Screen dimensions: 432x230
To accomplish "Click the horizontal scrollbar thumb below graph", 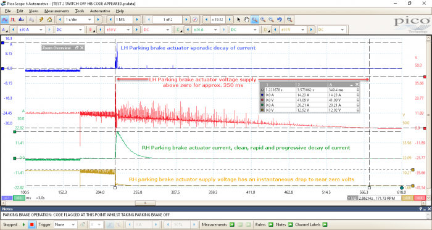I will pos(145,203).
